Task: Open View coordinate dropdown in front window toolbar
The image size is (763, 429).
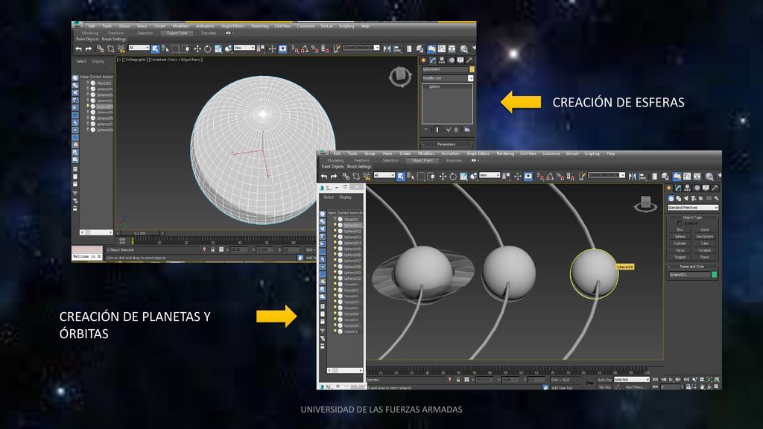Action: coord(490,175)
